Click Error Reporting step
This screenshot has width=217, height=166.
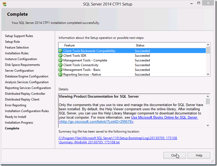[15, 105]
